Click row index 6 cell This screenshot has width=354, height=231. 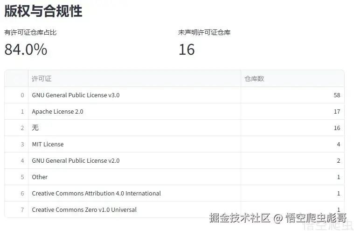(x=16, y=193)
